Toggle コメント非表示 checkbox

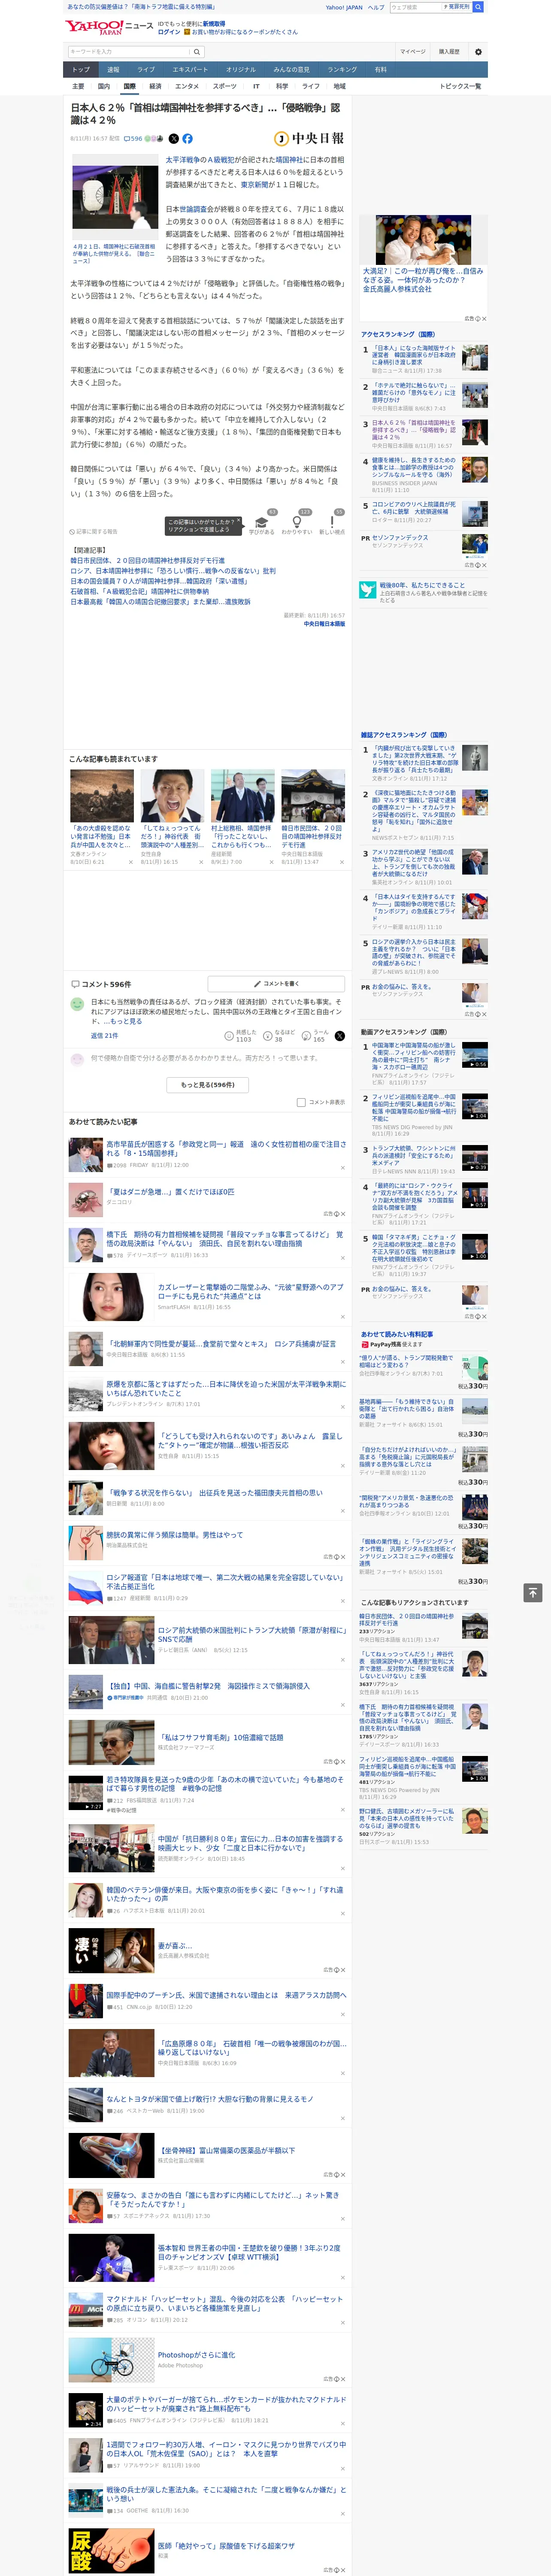301,1102
